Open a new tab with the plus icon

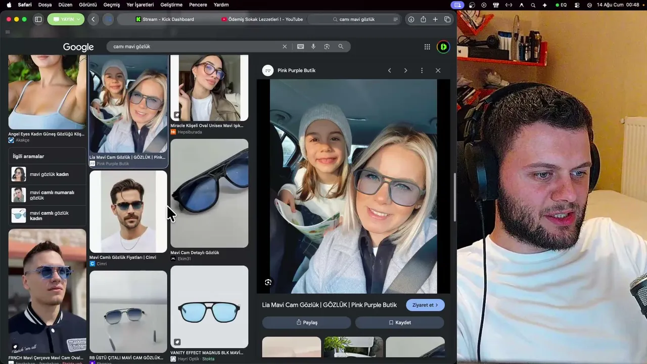coord(435,19)
